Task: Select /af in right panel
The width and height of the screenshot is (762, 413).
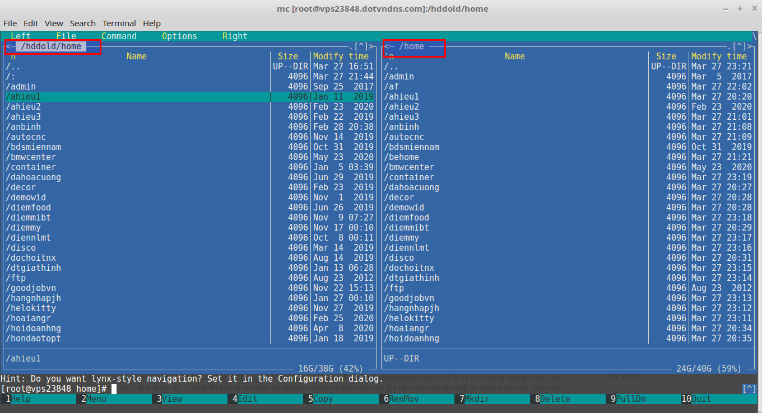Action: coord(568,86)
